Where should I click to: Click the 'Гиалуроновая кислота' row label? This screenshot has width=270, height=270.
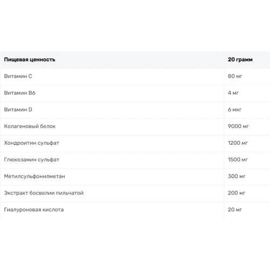pyautogui.click(x=34, y=210)
